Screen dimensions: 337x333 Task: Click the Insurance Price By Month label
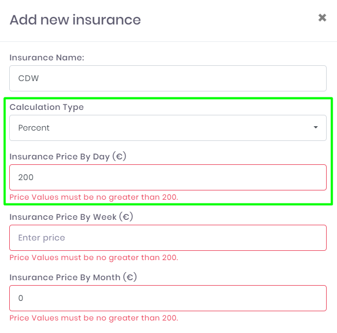(64, 277)
